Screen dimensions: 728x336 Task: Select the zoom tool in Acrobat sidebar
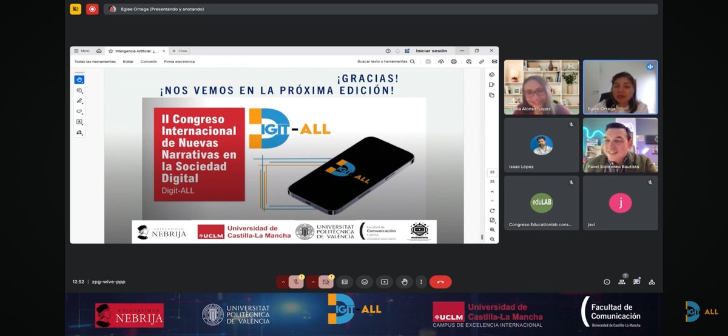tap(79, 90)
